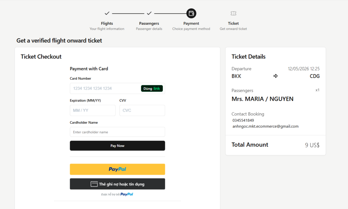Screen dimensions: 348x209
Task: Select the Passengers step label
Action: [x=149, y=23]
